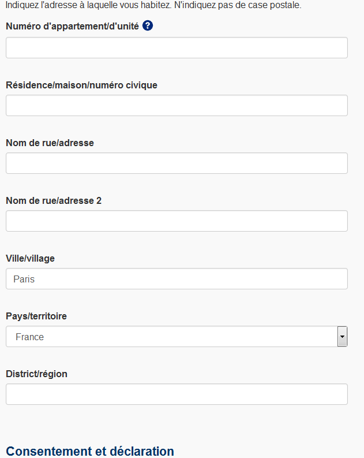Focus the Numéro d'appartement/d'unité text field
The image size is (364, 458).
[177, 47]
